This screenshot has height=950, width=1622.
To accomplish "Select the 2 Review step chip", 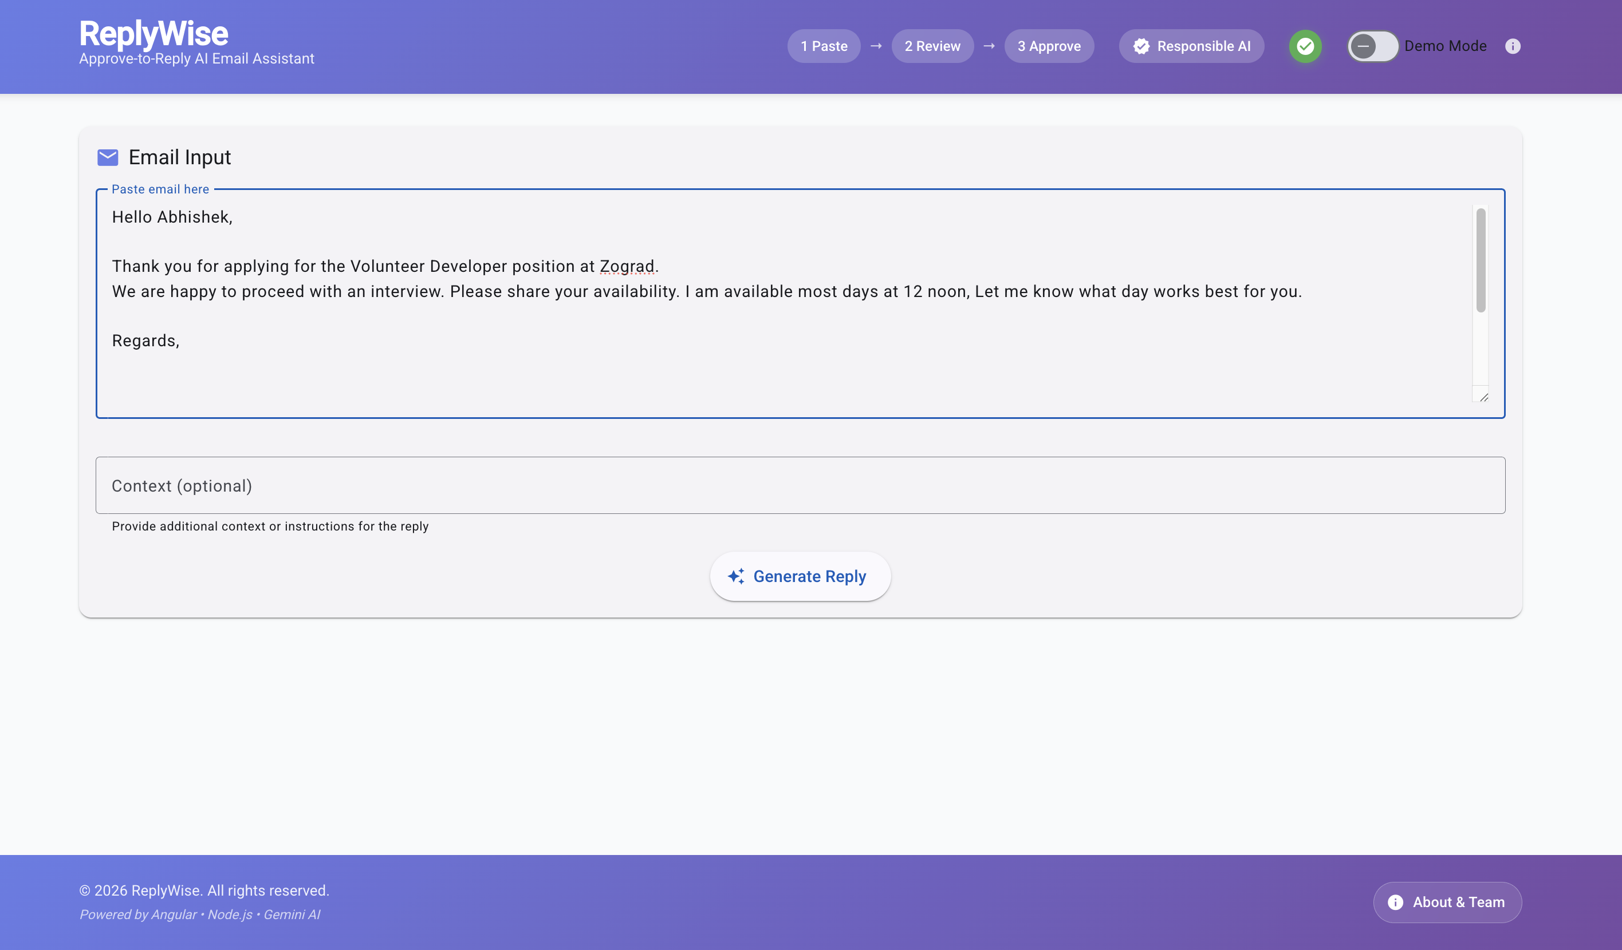I will (x=932, y=46).
